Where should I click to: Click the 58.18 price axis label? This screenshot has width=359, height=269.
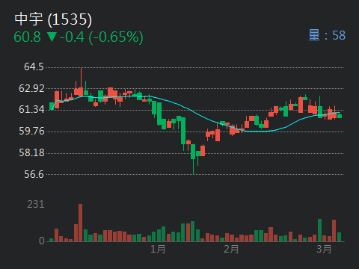[x=31, y=152]
